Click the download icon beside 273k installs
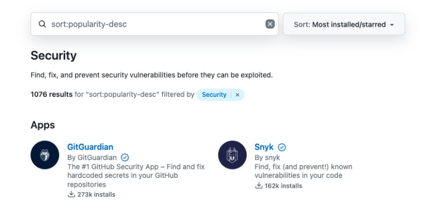This screenshot has height=211, width=421. point(71,194)
